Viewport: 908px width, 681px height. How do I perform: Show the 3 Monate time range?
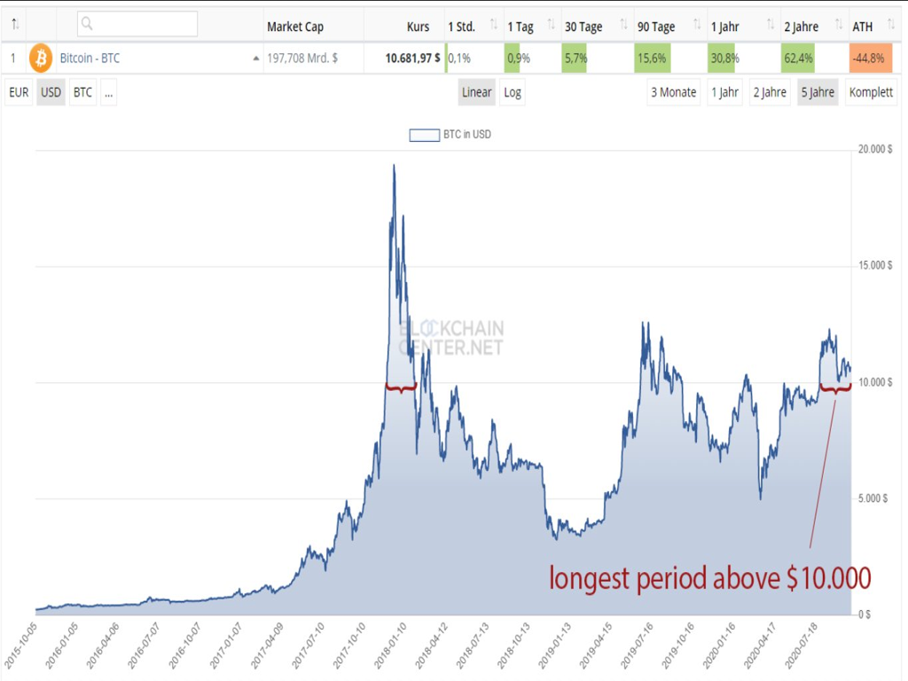[x=674, y=92]
